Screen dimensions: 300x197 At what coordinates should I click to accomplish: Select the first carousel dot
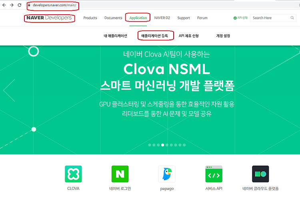click(150, 145)
